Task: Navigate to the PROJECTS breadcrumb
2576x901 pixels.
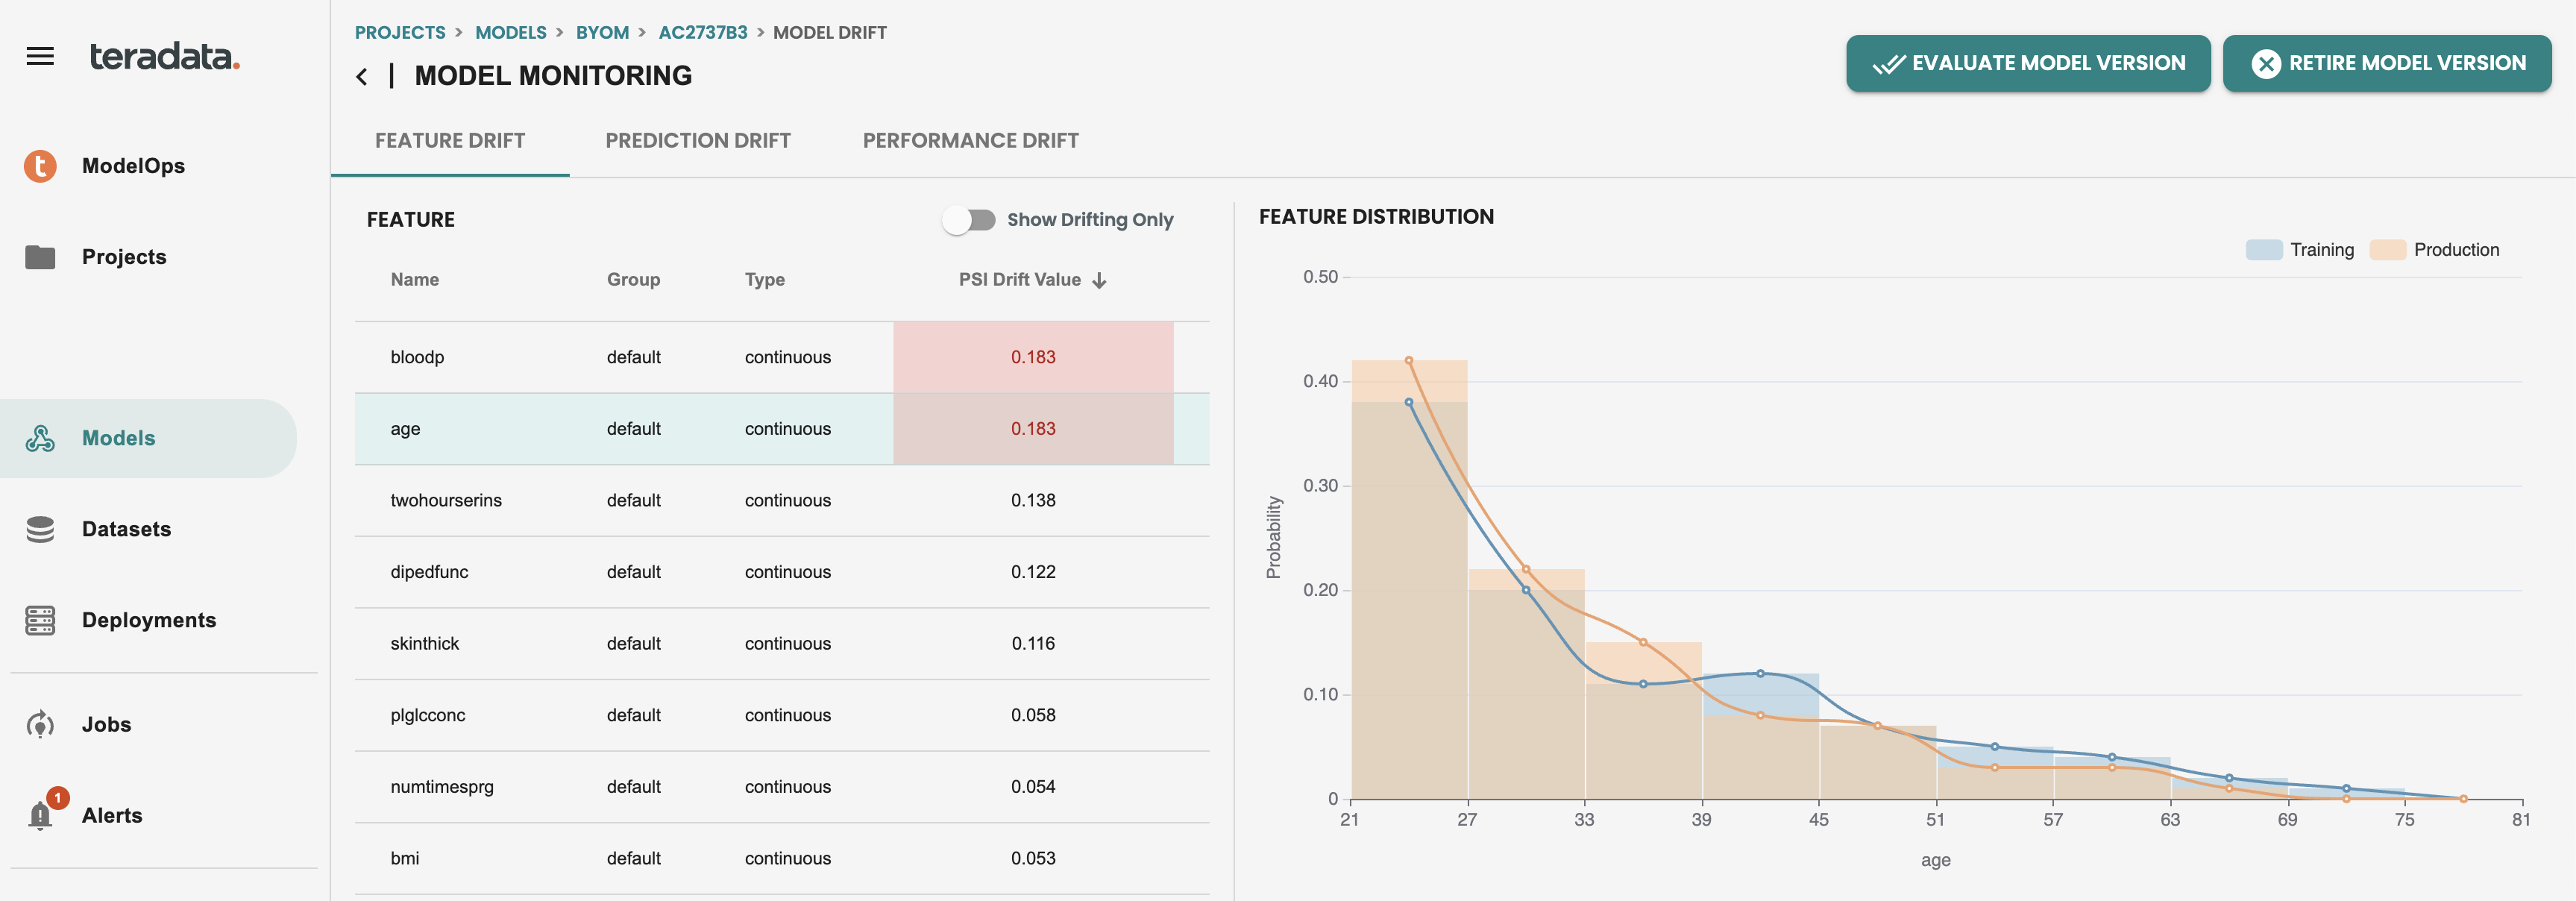Action: (400, 32)
